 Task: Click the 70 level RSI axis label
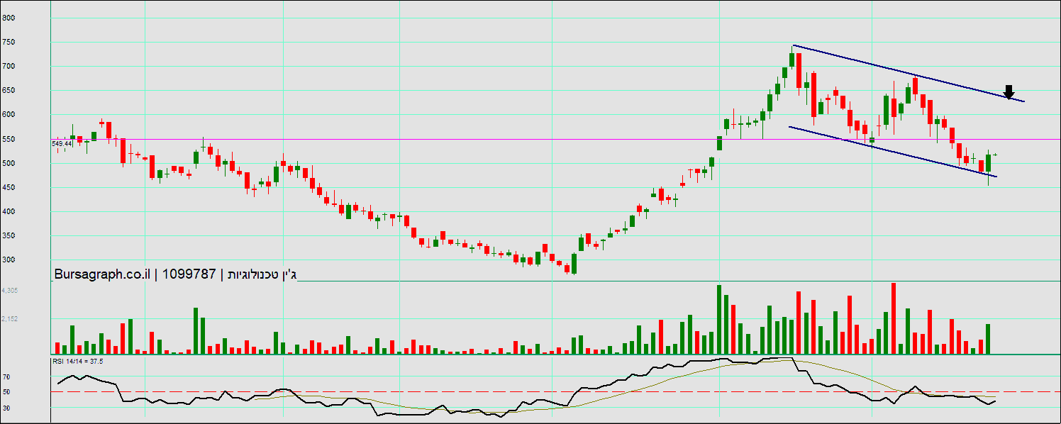click(6, 377)
